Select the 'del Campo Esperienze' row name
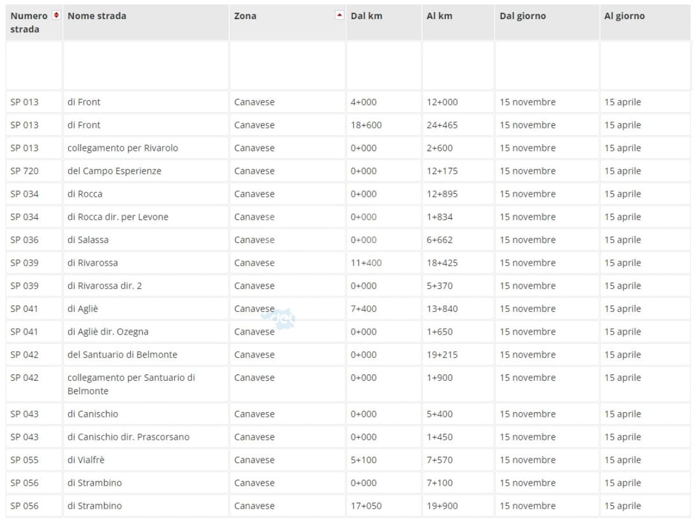 [114, 171]
